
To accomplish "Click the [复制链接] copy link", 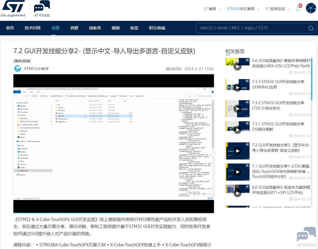I will coord(22,61).
